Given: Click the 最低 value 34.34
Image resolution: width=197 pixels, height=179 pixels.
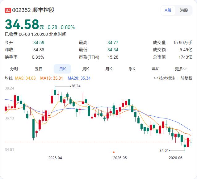Looking at the screenshot, I should [x=113, y=50].
